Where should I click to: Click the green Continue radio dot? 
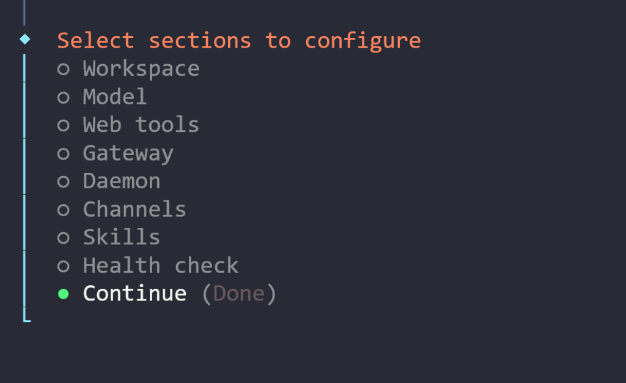pyautogui.click(x=64, y=294)
